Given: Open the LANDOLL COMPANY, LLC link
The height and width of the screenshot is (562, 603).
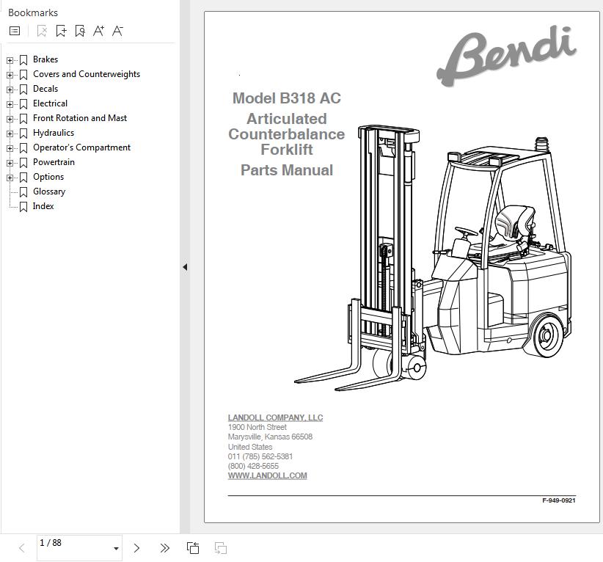Looking at the screenshot, I should 275,417.
